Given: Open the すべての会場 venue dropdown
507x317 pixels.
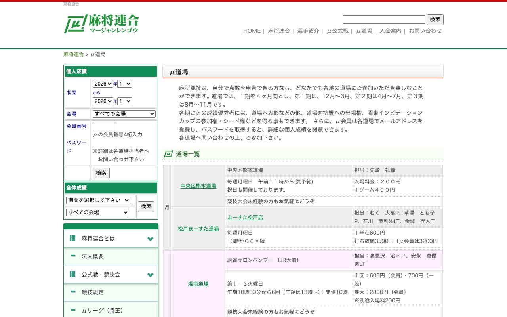Looking at the screenshot, I should pos(124,114).
